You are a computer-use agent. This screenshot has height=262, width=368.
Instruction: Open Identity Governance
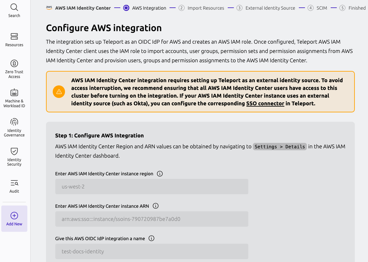point(14,127)
